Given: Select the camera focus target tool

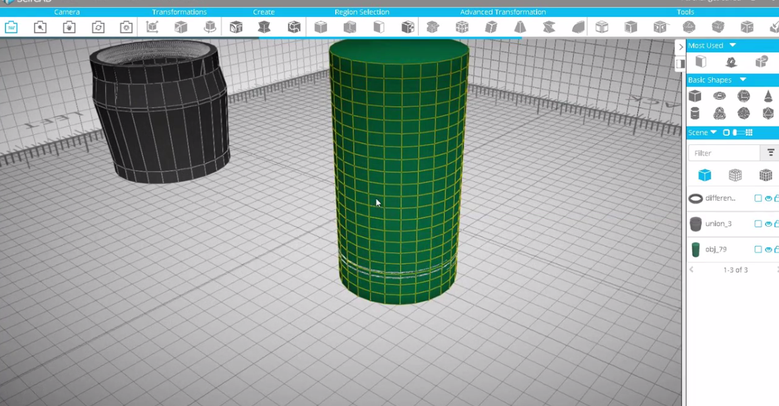Looking at the screenshot, I should (x=126, y=27).
